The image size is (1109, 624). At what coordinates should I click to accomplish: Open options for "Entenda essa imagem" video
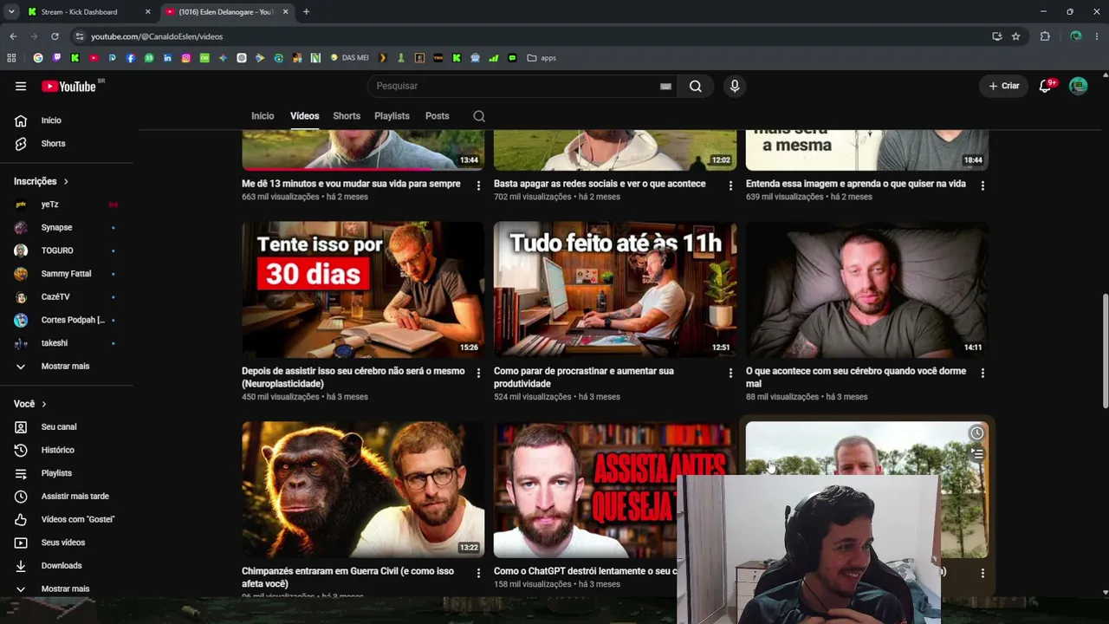click(x=983, y=185)
